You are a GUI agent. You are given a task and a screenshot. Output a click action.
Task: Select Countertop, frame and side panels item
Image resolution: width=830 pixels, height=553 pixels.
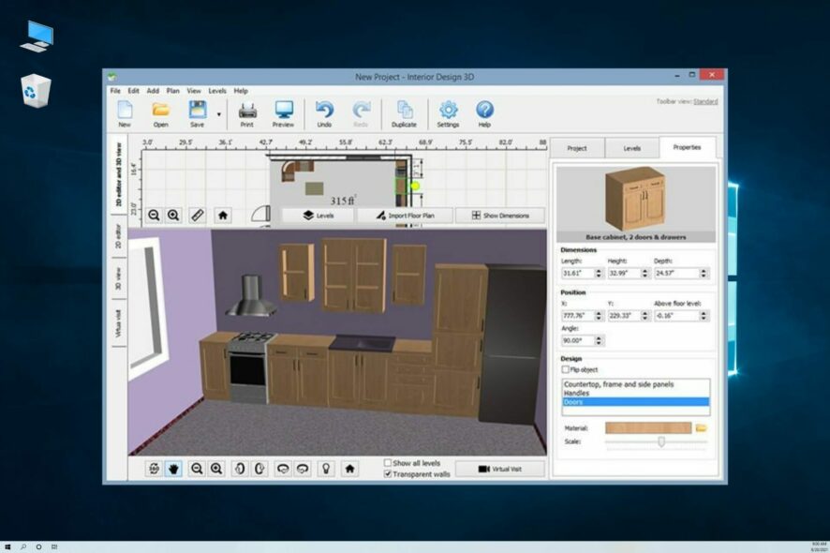coord(635,384)
